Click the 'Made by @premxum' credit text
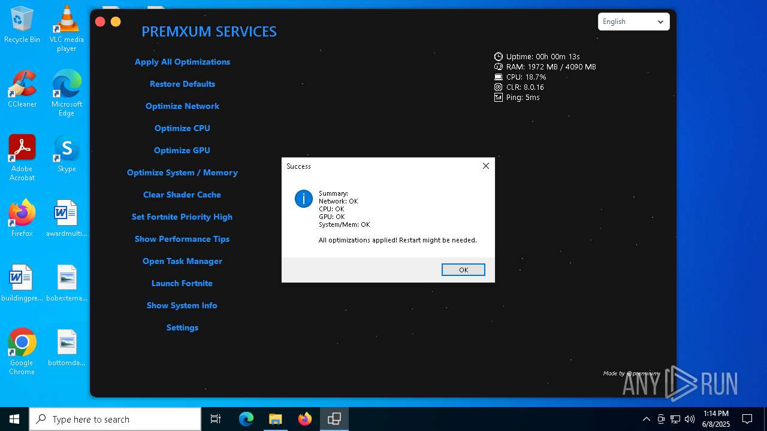The width and height of the screenshot is (767, 431). tap(631, 373)
